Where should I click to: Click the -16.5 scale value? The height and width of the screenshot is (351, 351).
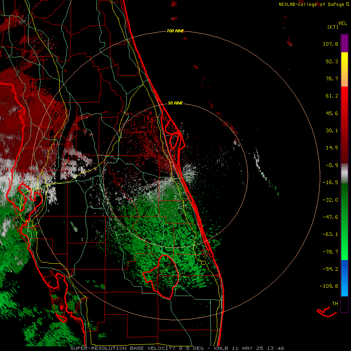click(x=330, y=183)
